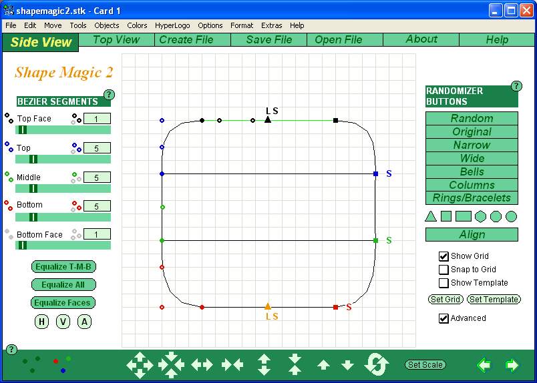Open help for Randomizer Buttons
The width and height of the screenshot is (537, 383).
click(516, 86)
